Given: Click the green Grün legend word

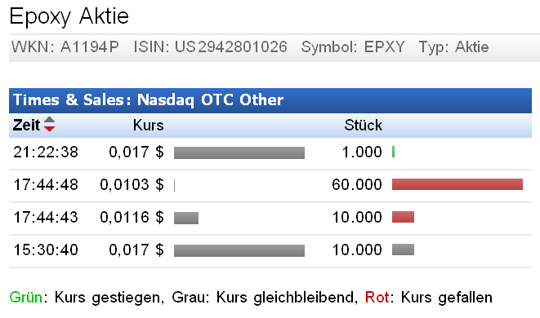Looking at the screenshot, I should point(26,298).
